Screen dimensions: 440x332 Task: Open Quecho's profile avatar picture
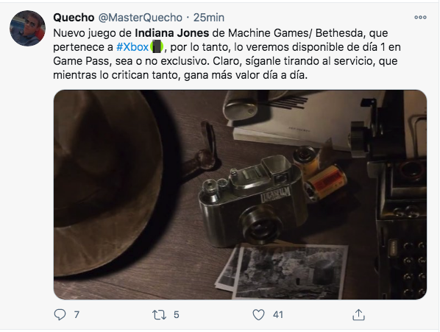click(27, 29)
